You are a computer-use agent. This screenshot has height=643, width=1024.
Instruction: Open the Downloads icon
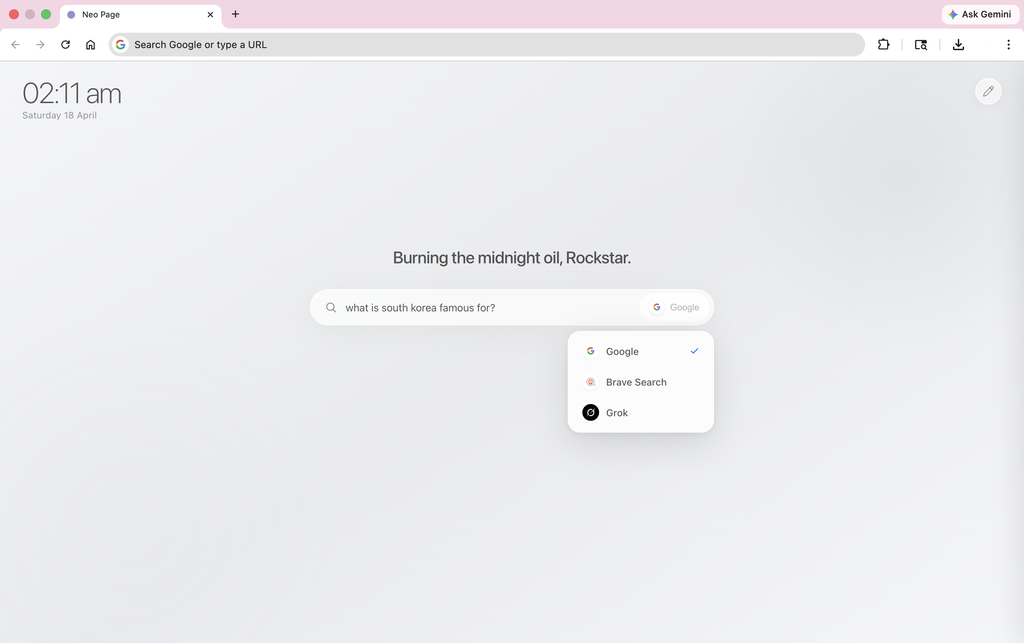click(x=958, y=45)
